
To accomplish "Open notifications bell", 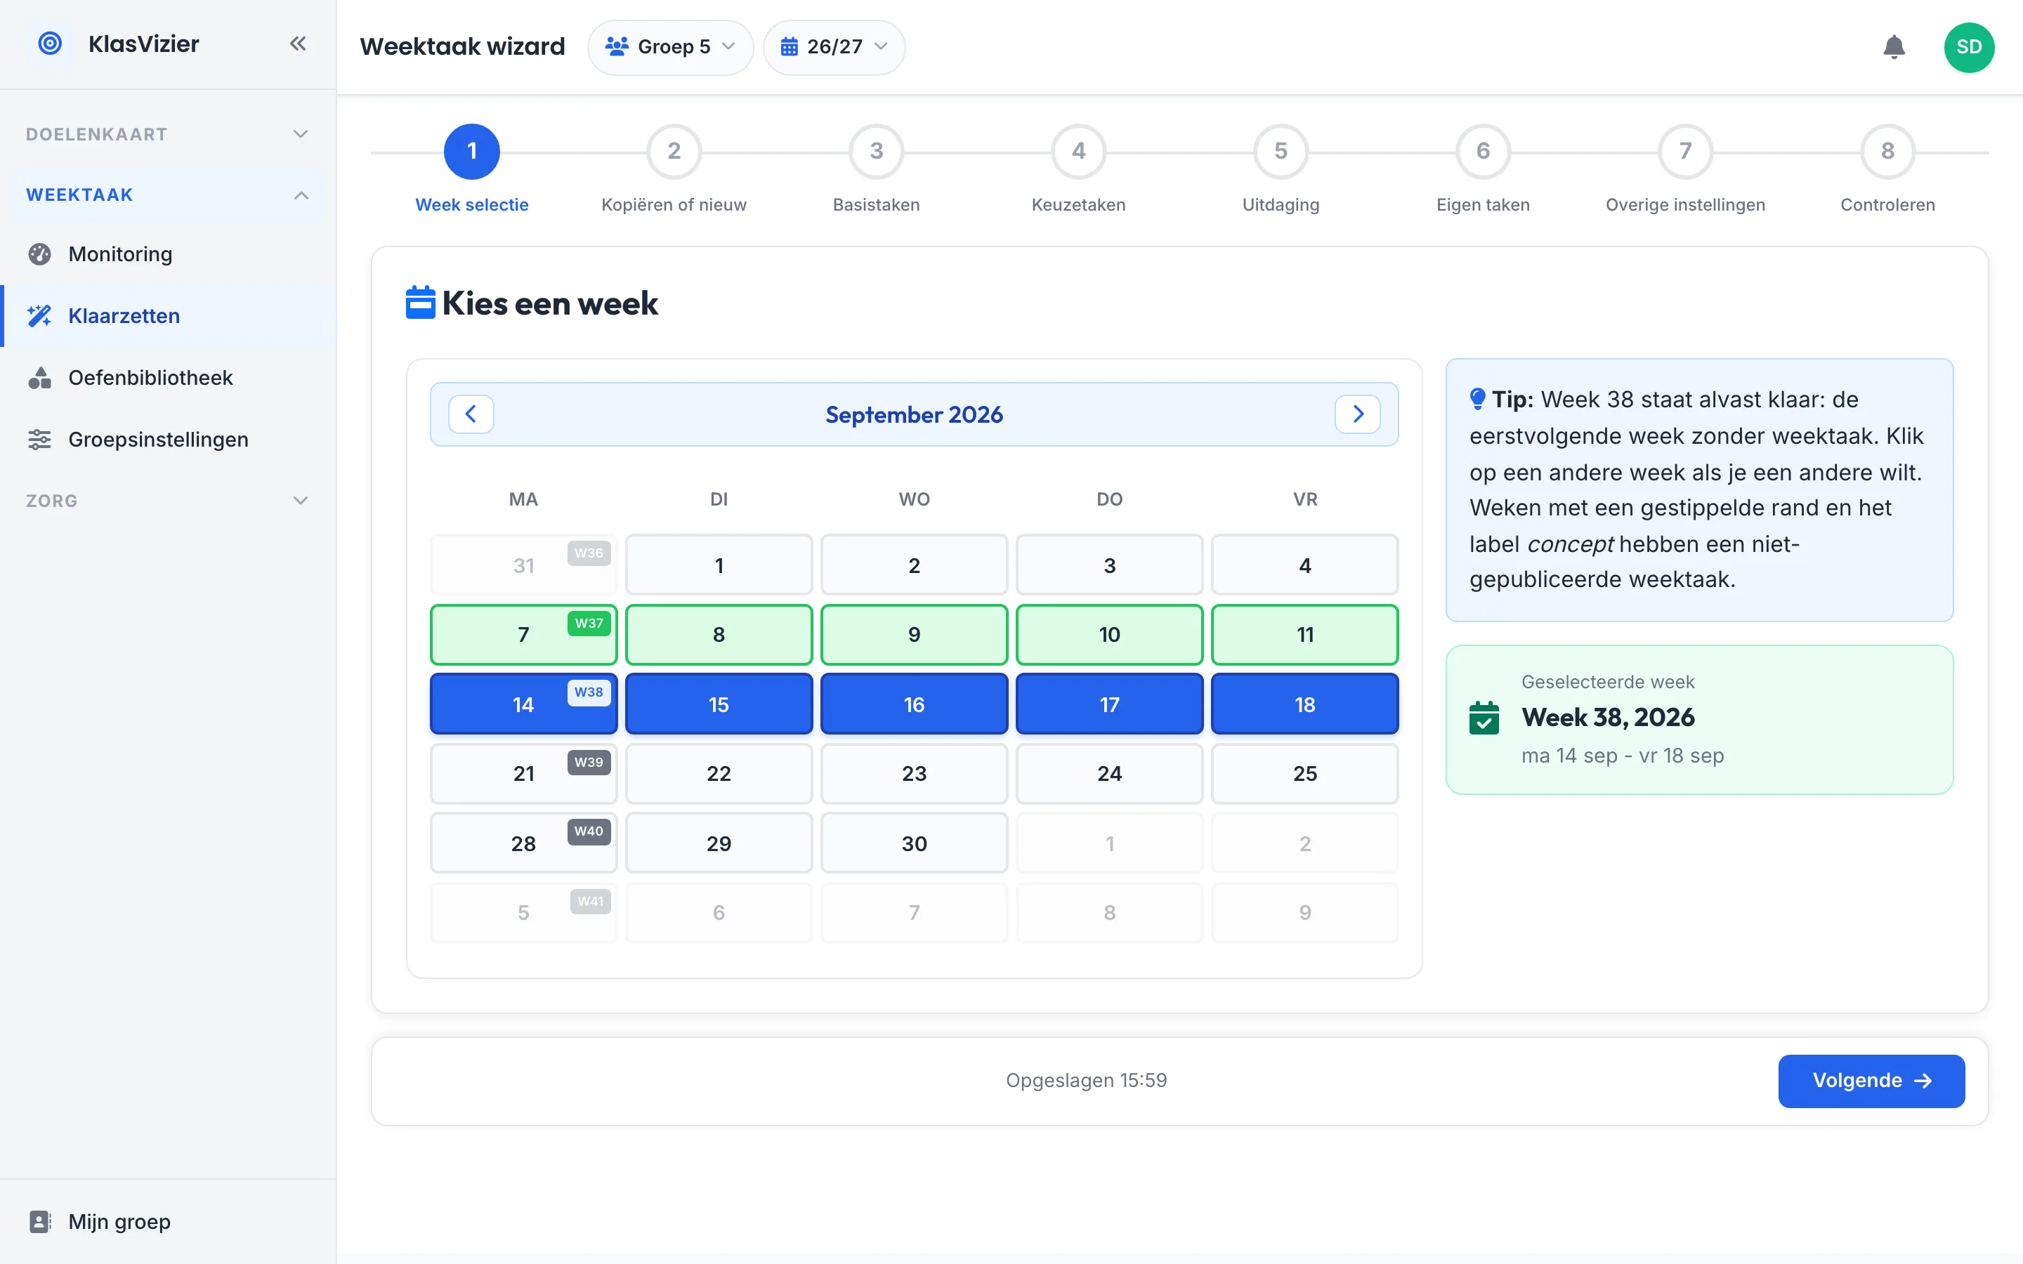I will click(1894, 47).
